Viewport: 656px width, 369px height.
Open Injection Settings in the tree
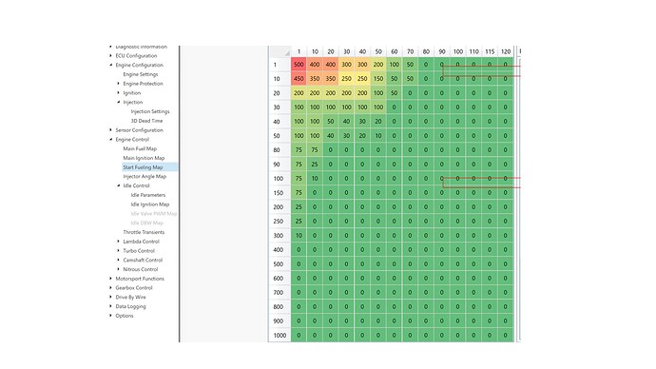point(150,111)
